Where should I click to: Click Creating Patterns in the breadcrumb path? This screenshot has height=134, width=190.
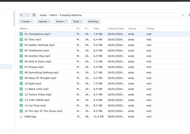71,15
